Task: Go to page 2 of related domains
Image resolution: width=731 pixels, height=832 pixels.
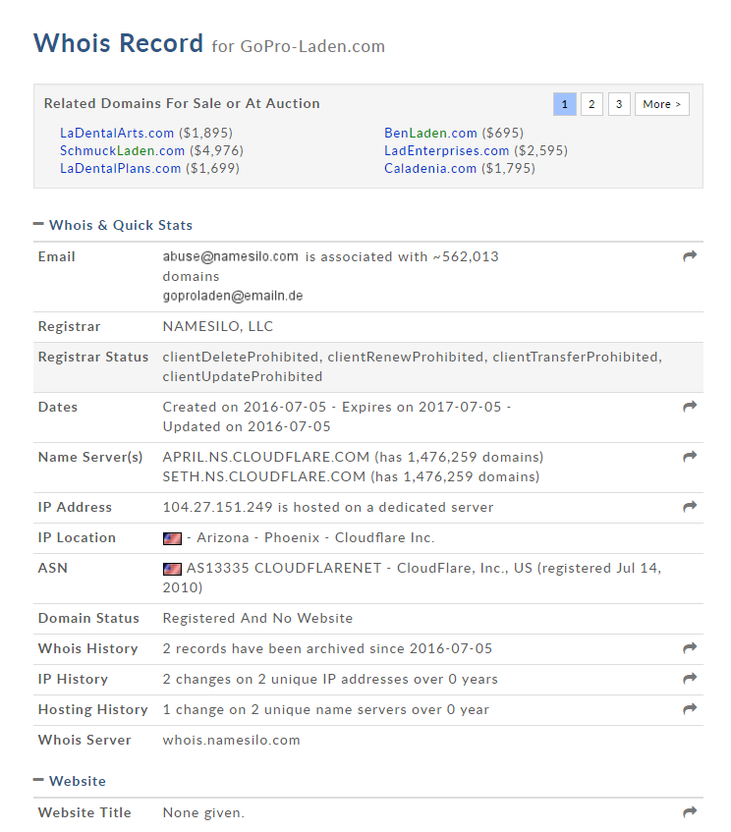Action: [591, 104]
